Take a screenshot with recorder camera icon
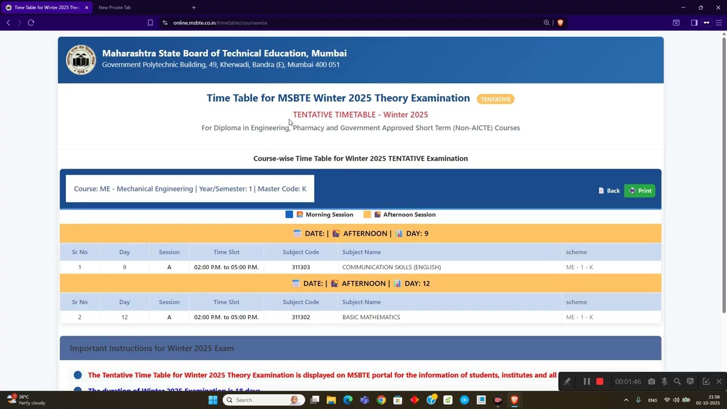The image size is (727, 409). point(651,382)
